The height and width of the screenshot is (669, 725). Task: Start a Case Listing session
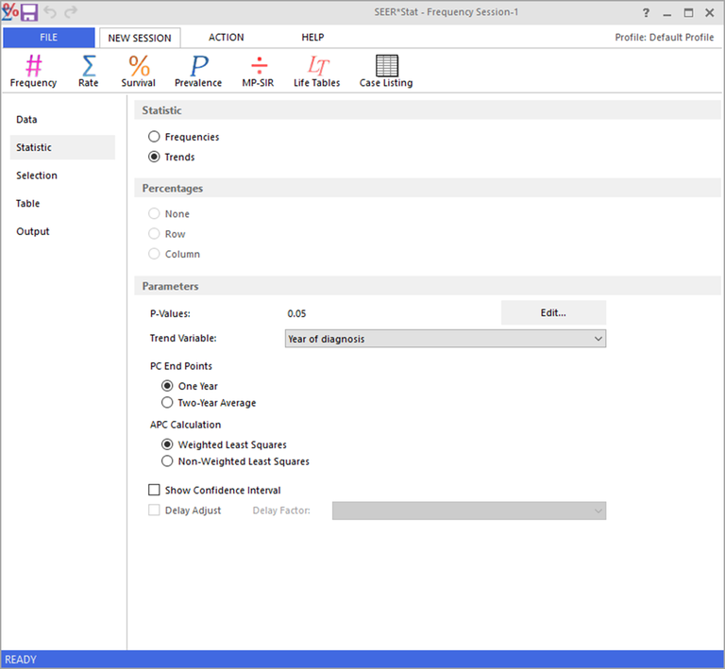click(x=386, y=71)
